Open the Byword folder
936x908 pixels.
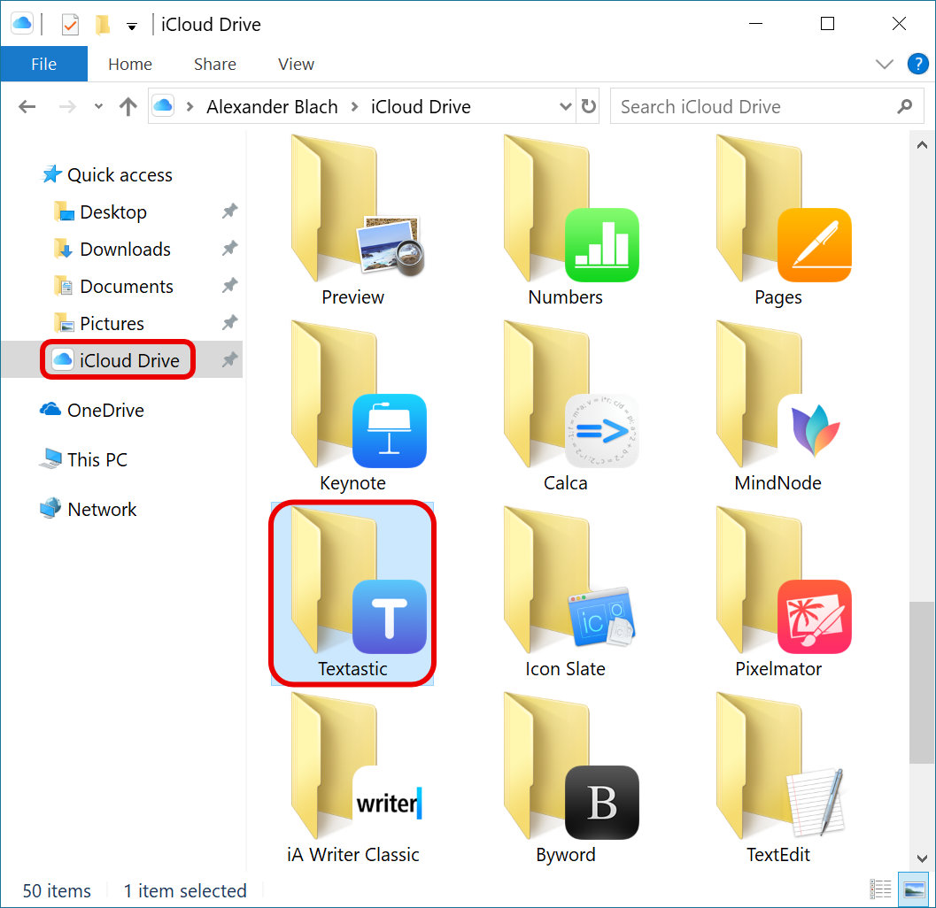tap(565, 779)
